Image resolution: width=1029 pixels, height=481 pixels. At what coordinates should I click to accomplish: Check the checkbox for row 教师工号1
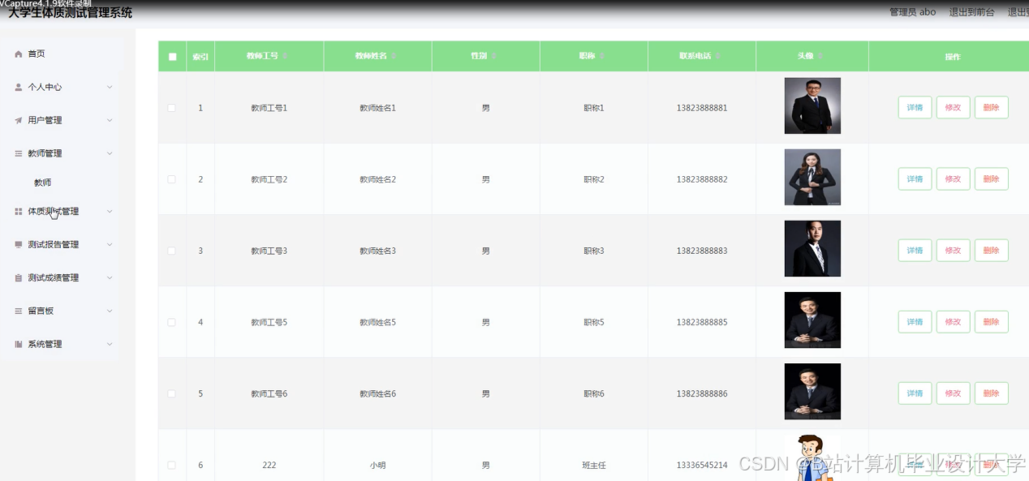coord(171,108)
